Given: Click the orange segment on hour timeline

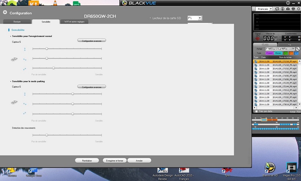Looking at the screenshot, I should pyautogui.click(x=272, y=120).
